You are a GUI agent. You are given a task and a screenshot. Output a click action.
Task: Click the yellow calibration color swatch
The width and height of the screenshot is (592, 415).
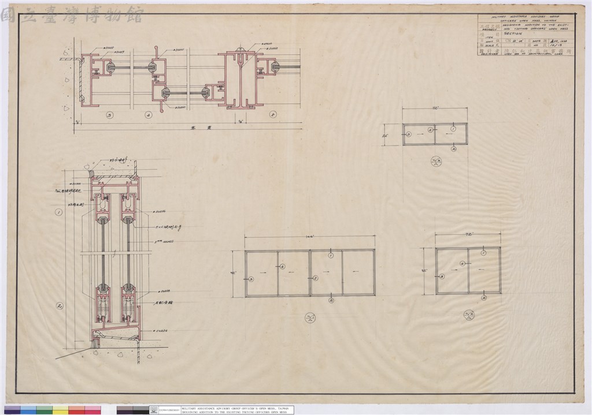pyautogui.click(x=60, y=410)
